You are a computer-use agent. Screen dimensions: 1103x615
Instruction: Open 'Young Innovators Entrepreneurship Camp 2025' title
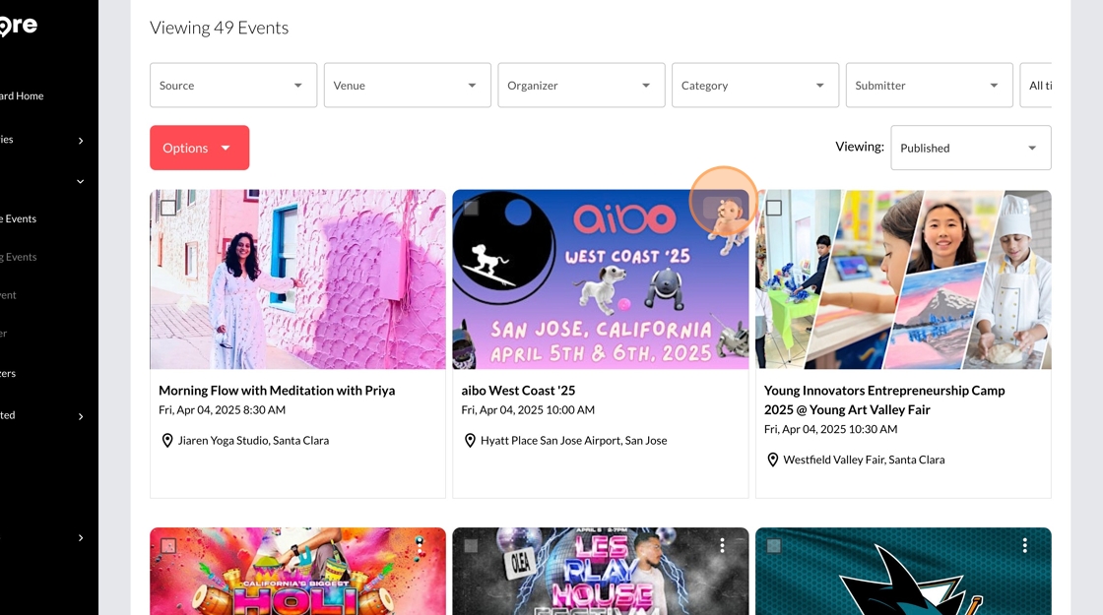(884, 400)
